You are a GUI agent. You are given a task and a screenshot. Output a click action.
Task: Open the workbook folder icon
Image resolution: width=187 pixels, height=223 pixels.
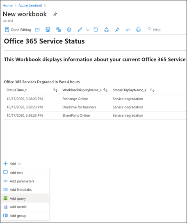[37, 30]
